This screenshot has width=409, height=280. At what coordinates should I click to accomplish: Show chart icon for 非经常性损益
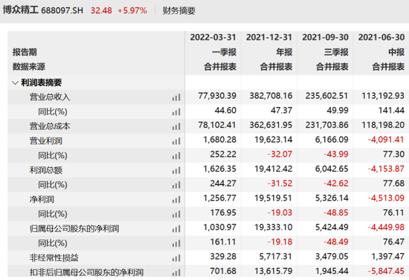pos(176,258)
